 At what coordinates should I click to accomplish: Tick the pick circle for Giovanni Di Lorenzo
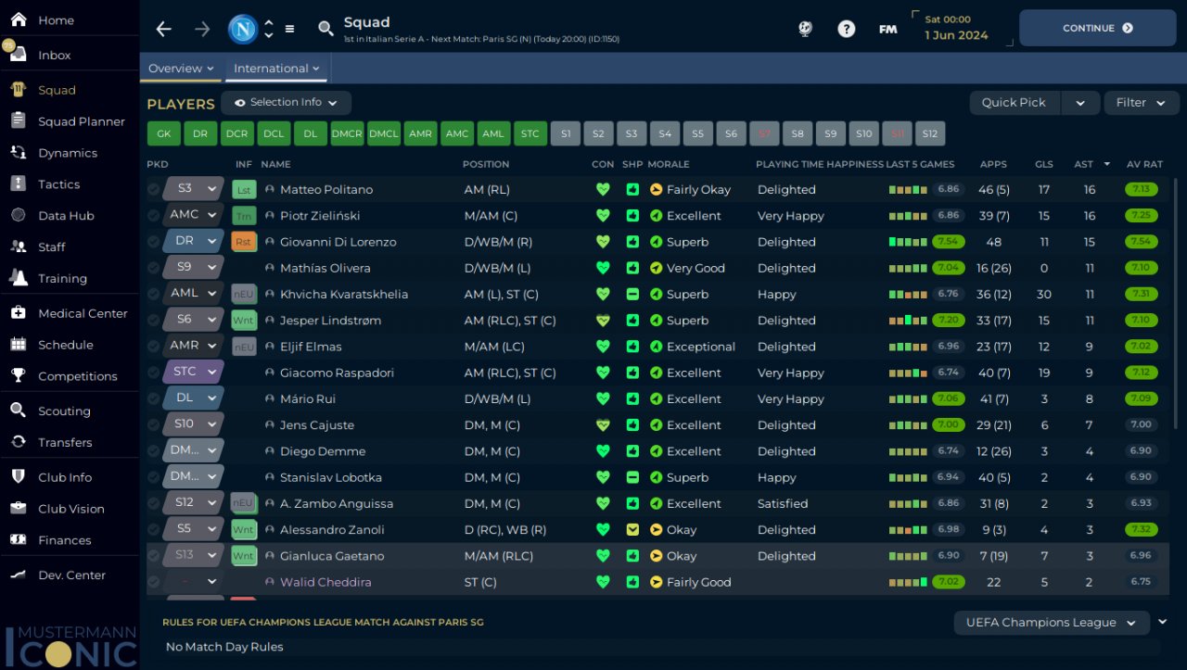[x=154, y=242]
